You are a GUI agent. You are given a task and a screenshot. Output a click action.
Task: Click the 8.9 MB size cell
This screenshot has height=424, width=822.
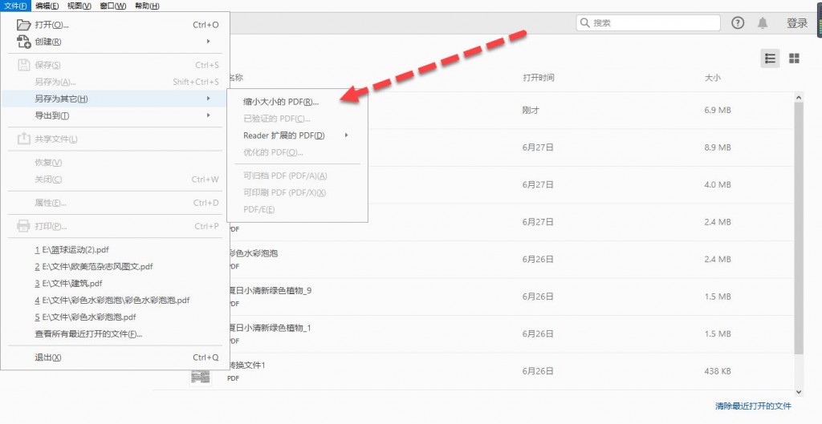coord(717,147)
